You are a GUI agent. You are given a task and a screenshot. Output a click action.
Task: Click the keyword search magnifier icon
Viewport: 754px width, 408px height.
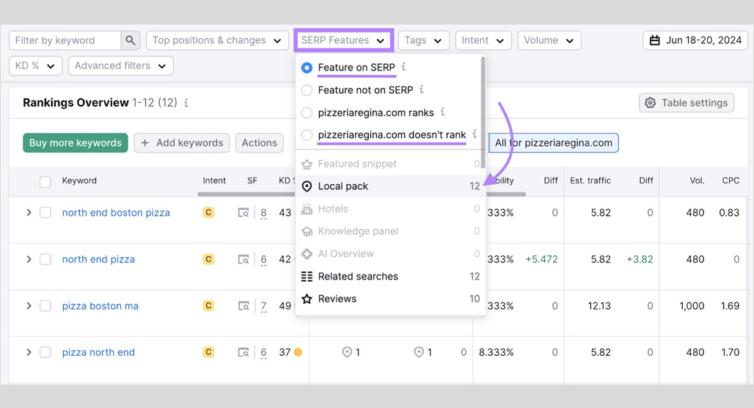131,40
